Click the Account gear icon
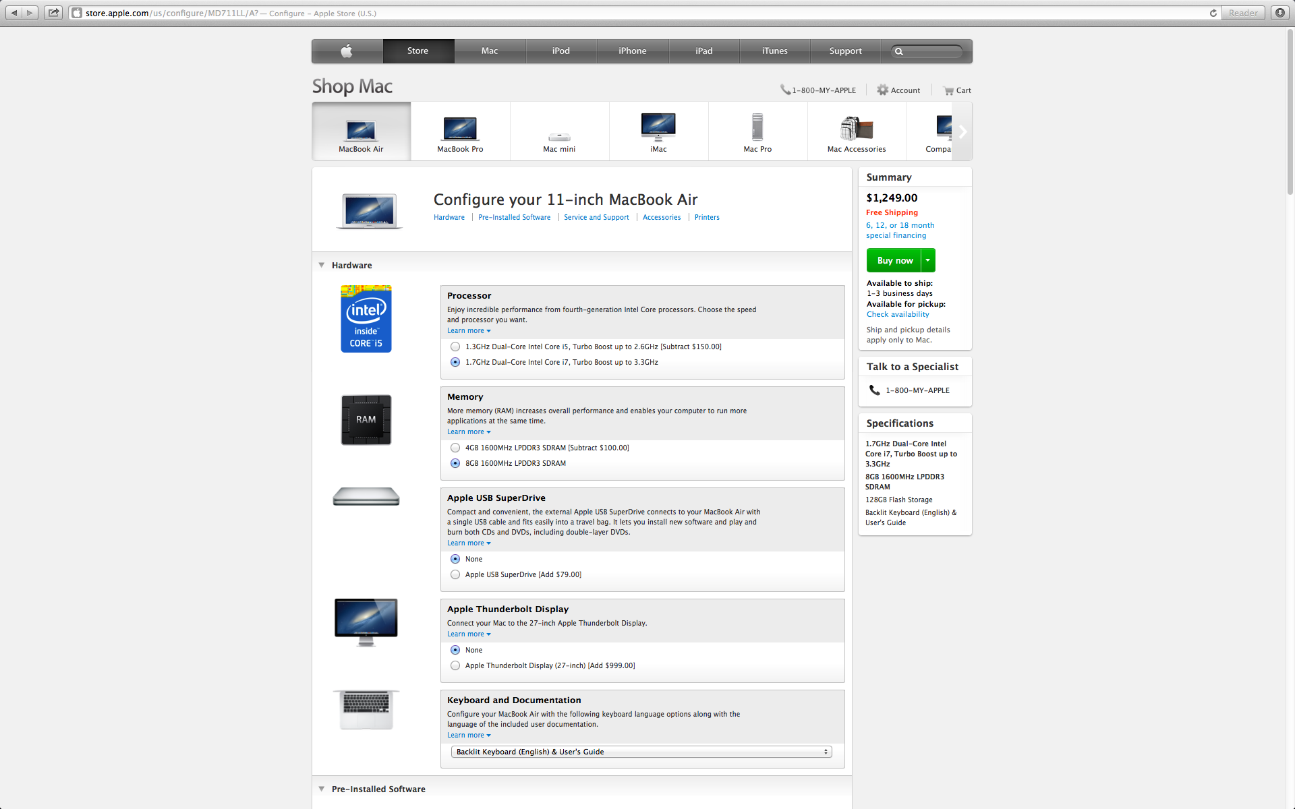 (x=882, y=90)
